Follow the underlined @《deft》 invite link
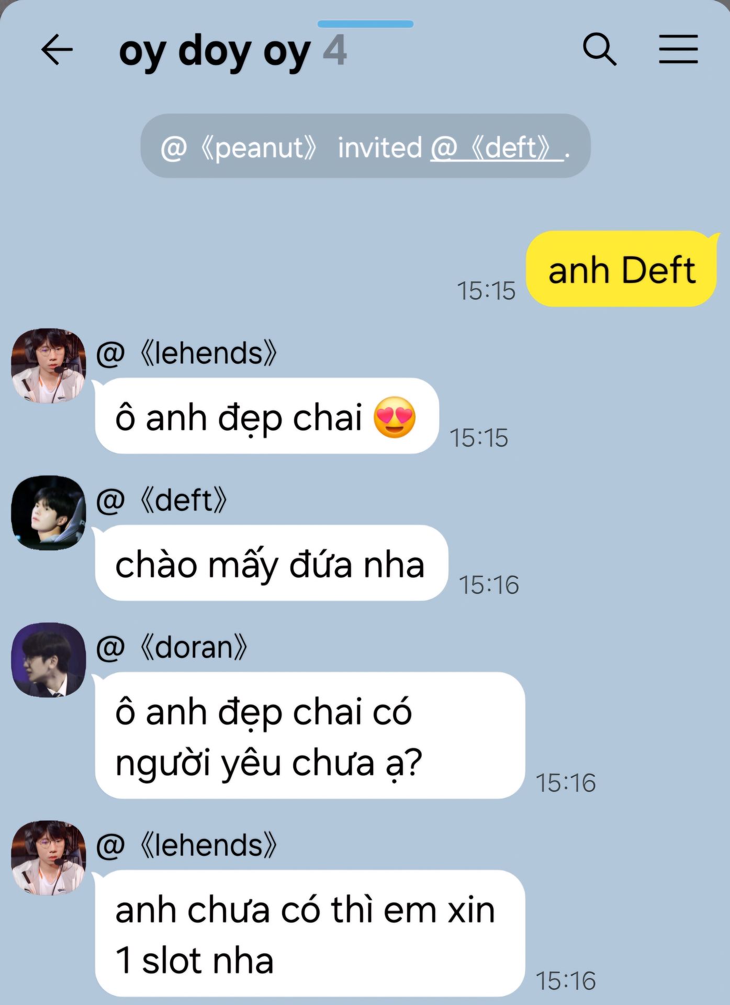Image resolution: width=730 pixels, height=1005 pixels. point(497,148)
